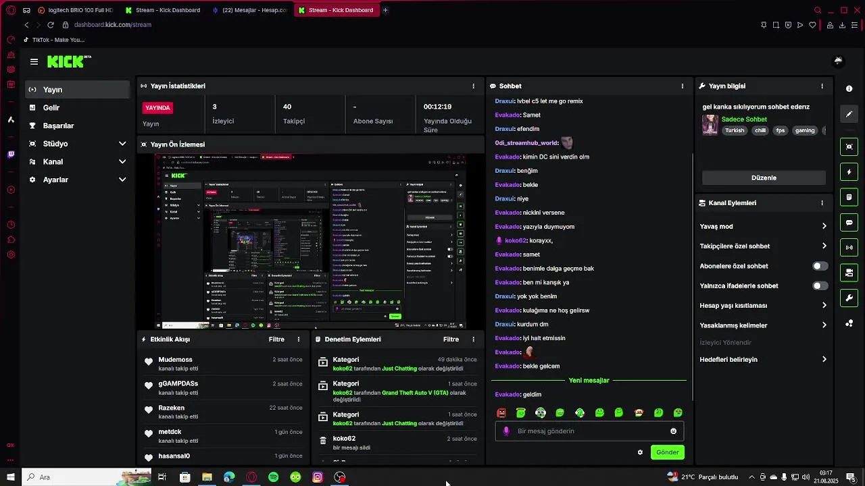Toggle Yalnızca ifadelerle sohbet switch

tap(820, 286)
